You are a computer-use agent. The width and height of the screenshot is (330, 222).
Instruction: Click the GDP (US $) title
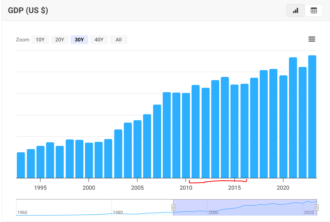(28, 10)
